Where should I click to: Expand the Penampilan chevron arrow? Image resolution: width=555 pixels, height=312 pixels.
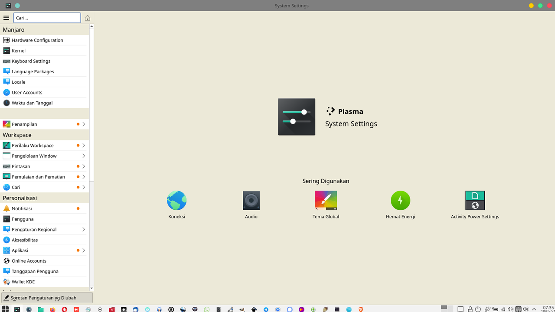[84, 124]
